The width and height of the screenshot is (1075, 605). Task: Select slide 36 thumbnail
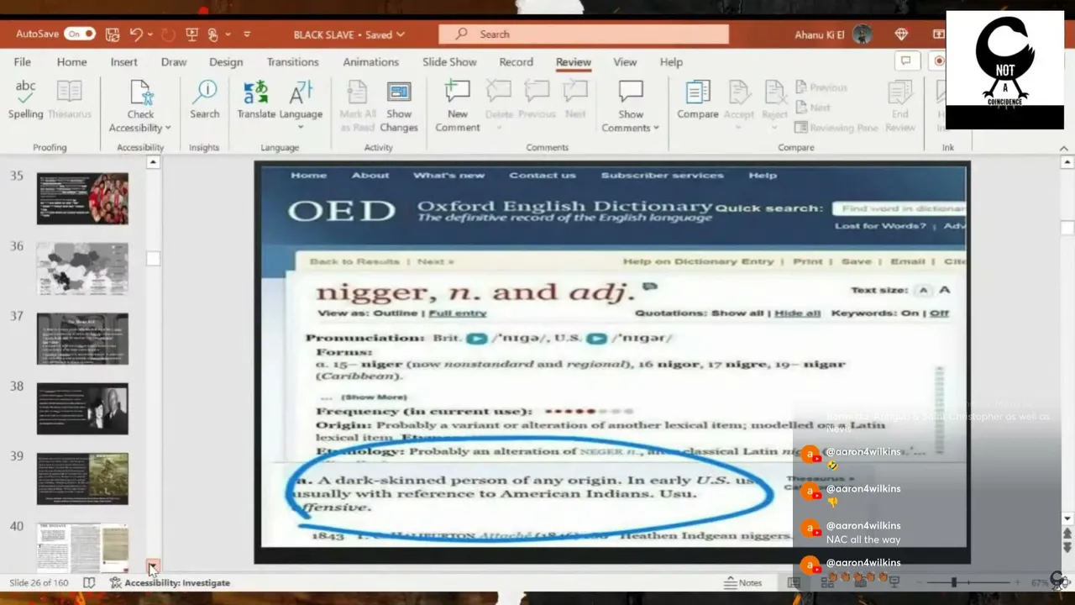coord(82,269)
